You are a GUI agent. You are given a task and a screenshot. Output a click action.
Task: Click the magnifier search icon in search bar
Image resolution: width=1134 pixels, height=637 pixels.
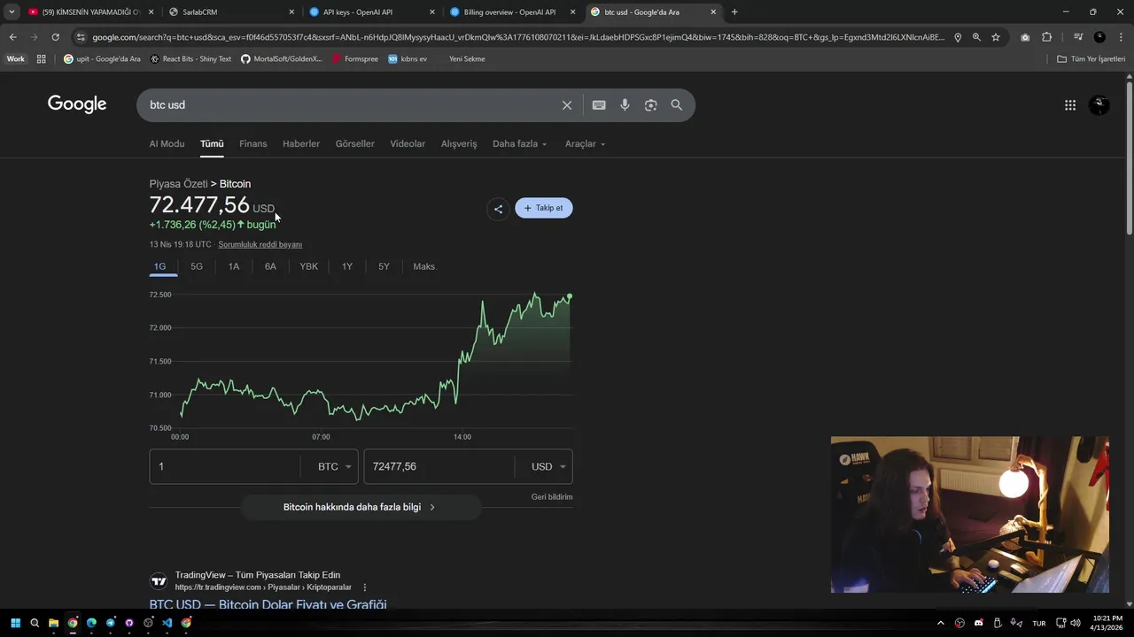[677, 105]
